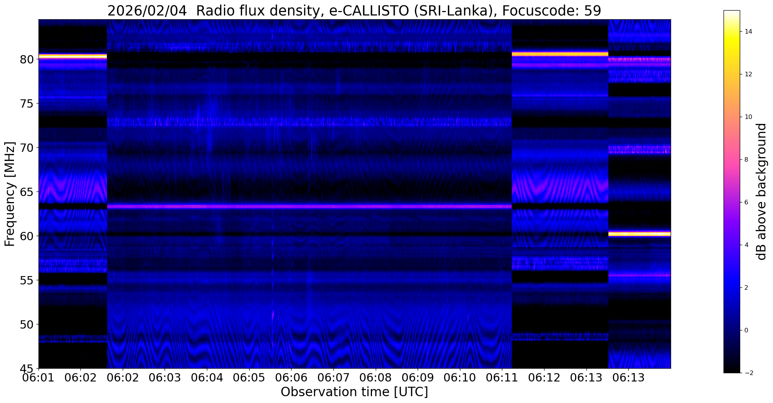Click the 'Observation time [UTC]' axis label
773x403 pixels.
point(354,392)
